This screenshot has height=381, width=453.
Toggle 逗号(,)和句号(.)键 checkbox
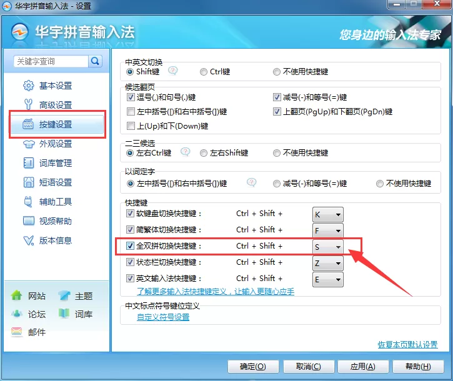(131, 97)
